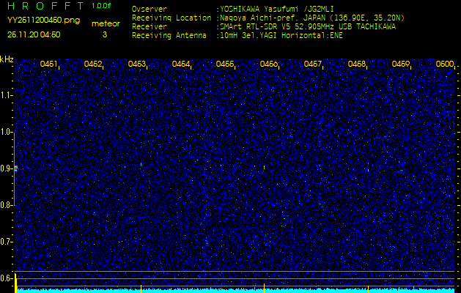
Task: Click the kHz axis unit label
Action: tap(7, 59)
